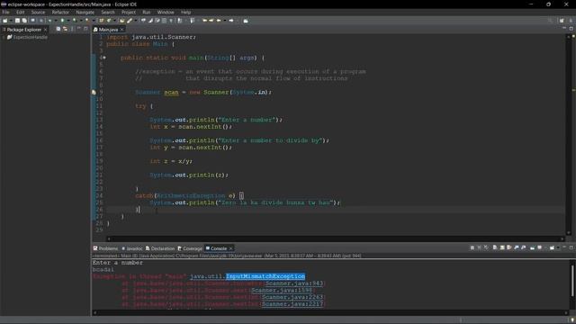Open the Scanner.java:943 stack trace link

point(294,283)
